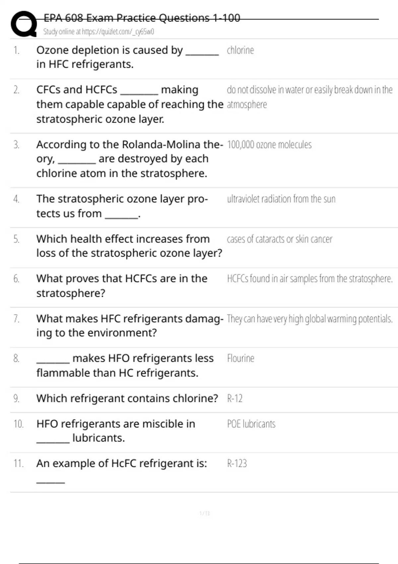Viewport: 398px width, 564px height.
Task: Click the answer 'R-12'
Action: tap(235, 398)
